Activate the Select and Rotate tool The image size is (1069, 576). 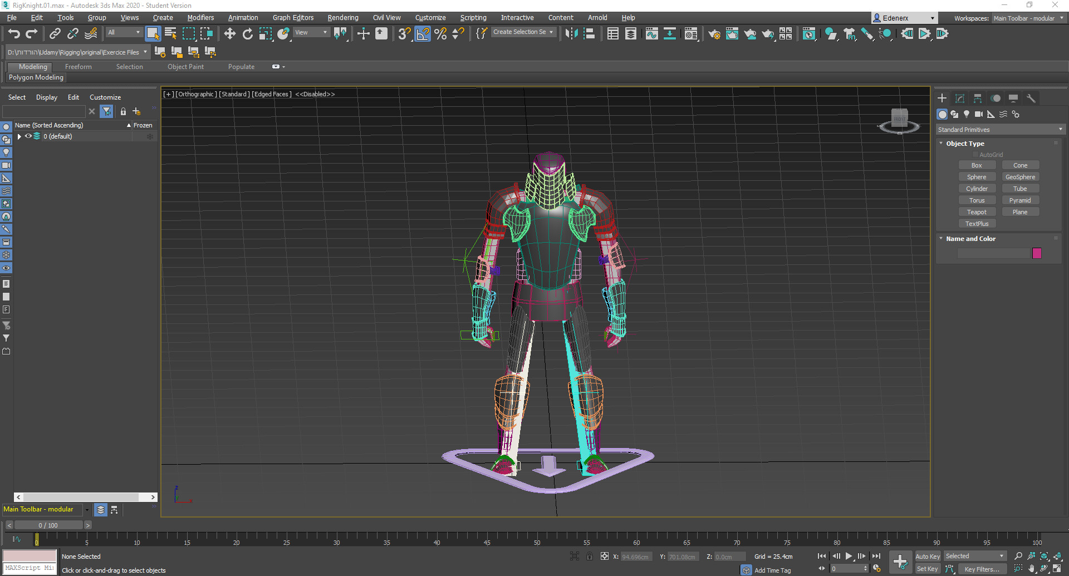pos(248,33)
